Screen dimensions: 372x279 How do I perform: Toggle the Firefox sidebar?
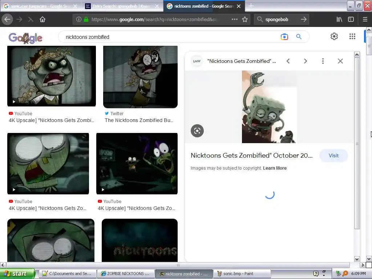[351, 19]
